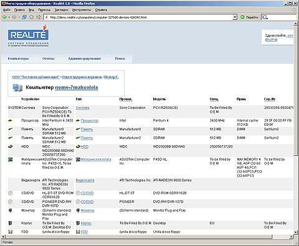The image size is (299, 246).
Task: Click the Back arrow in Firefox toolbar
Action: (x=4, y=17)
